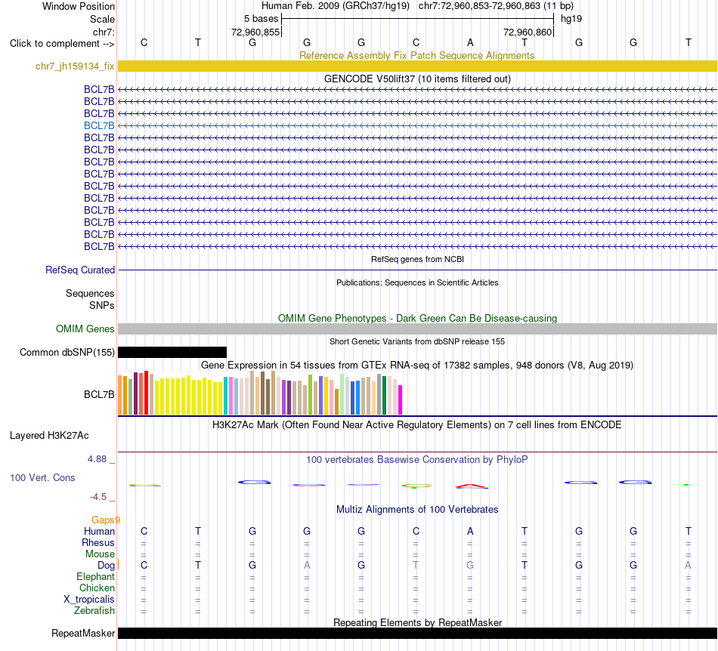The height and width of the screenshot is (651, 718).
Task: Select the 'Elephant' alignment row label
Action: (95, 576)
